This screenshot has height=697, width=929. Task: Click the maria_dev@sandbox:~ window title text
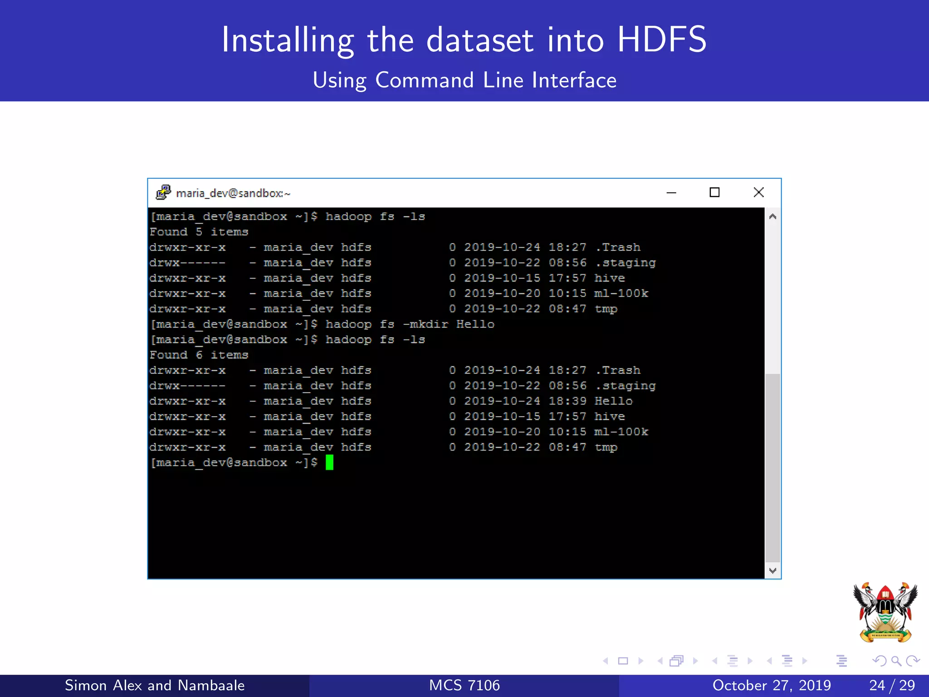pyautogui.click(x=233, y=193)
